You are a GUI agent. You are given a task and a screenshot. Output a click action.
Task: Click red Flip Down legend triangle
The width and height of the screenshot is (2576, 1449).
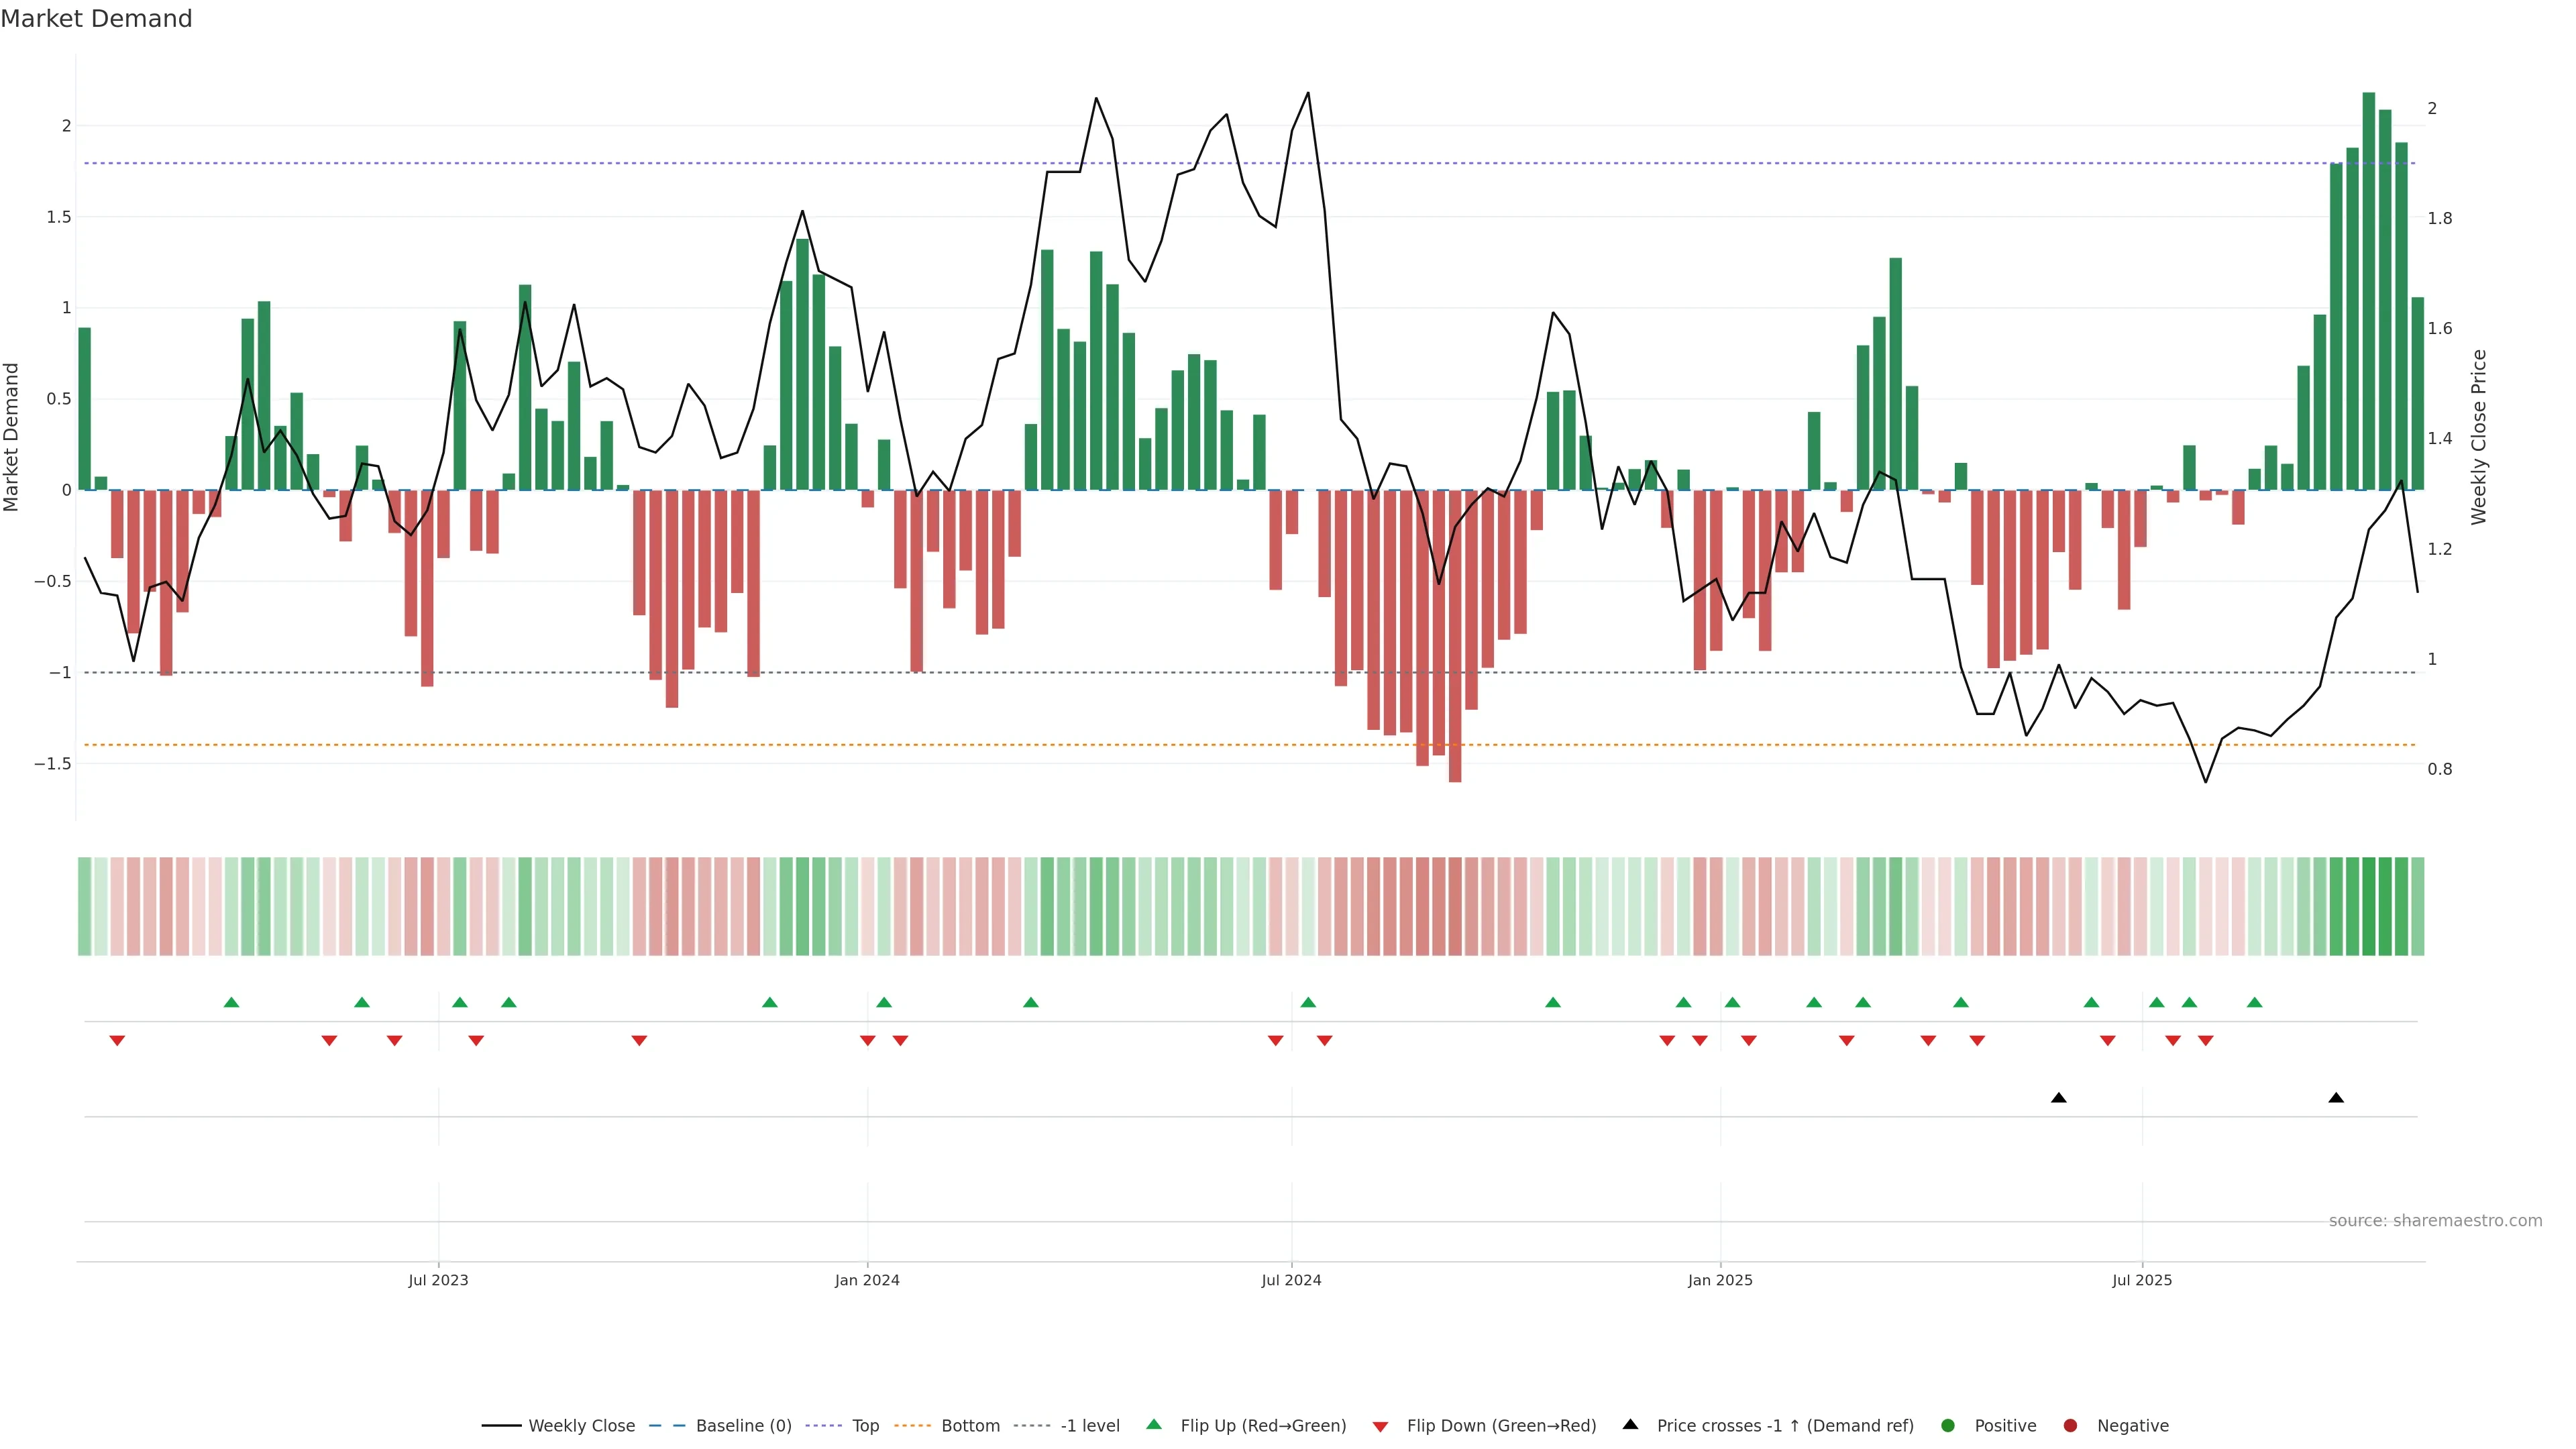point(1380,1427)
